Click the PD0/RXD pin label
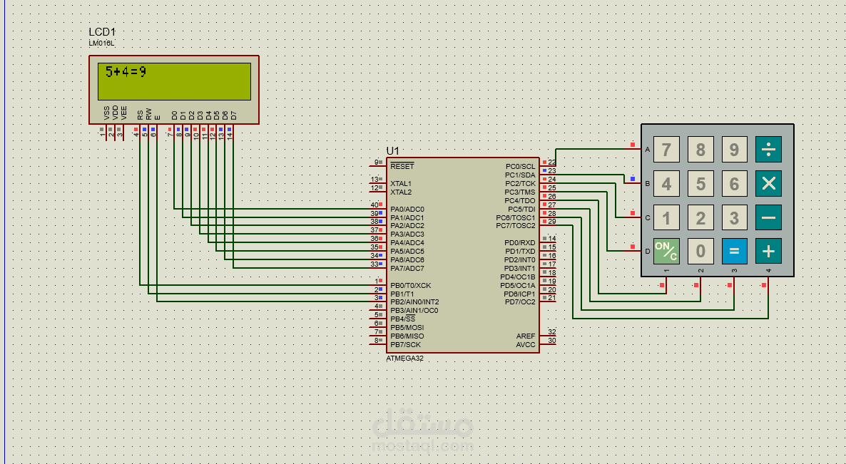Viewport: 846px width, 464px height. 520,242
